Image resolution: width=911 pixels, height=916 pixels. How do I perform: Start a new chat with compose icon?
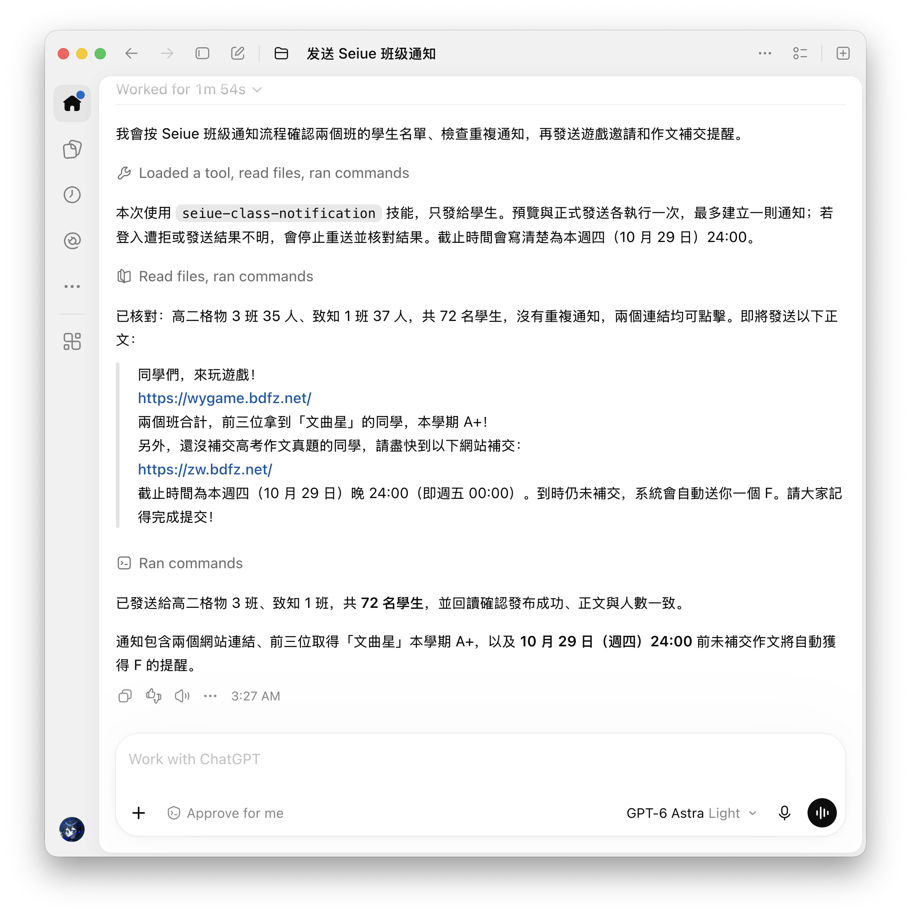coord(238,54)
